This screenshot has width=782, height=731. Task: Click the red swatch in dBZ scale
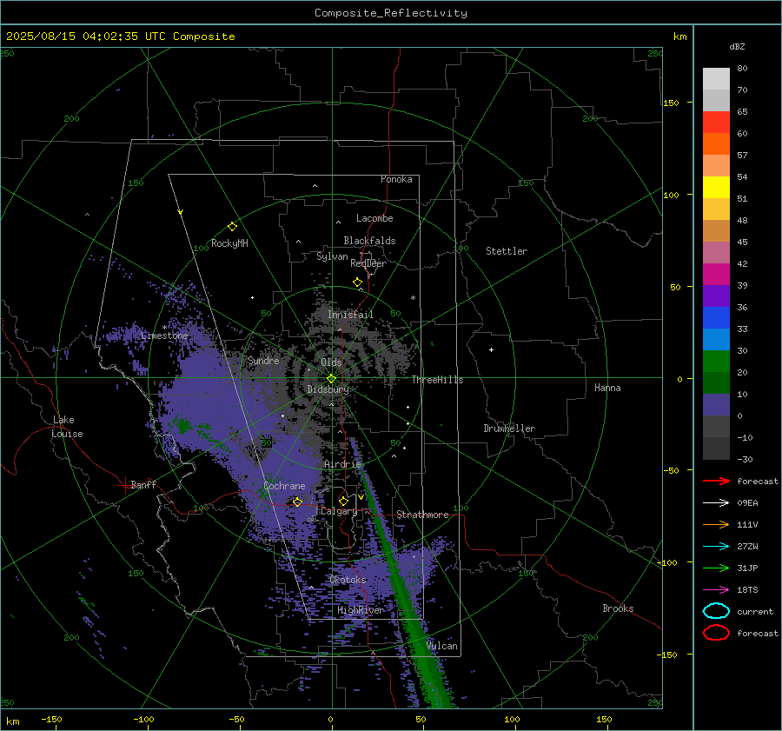(x=716, y=123)
